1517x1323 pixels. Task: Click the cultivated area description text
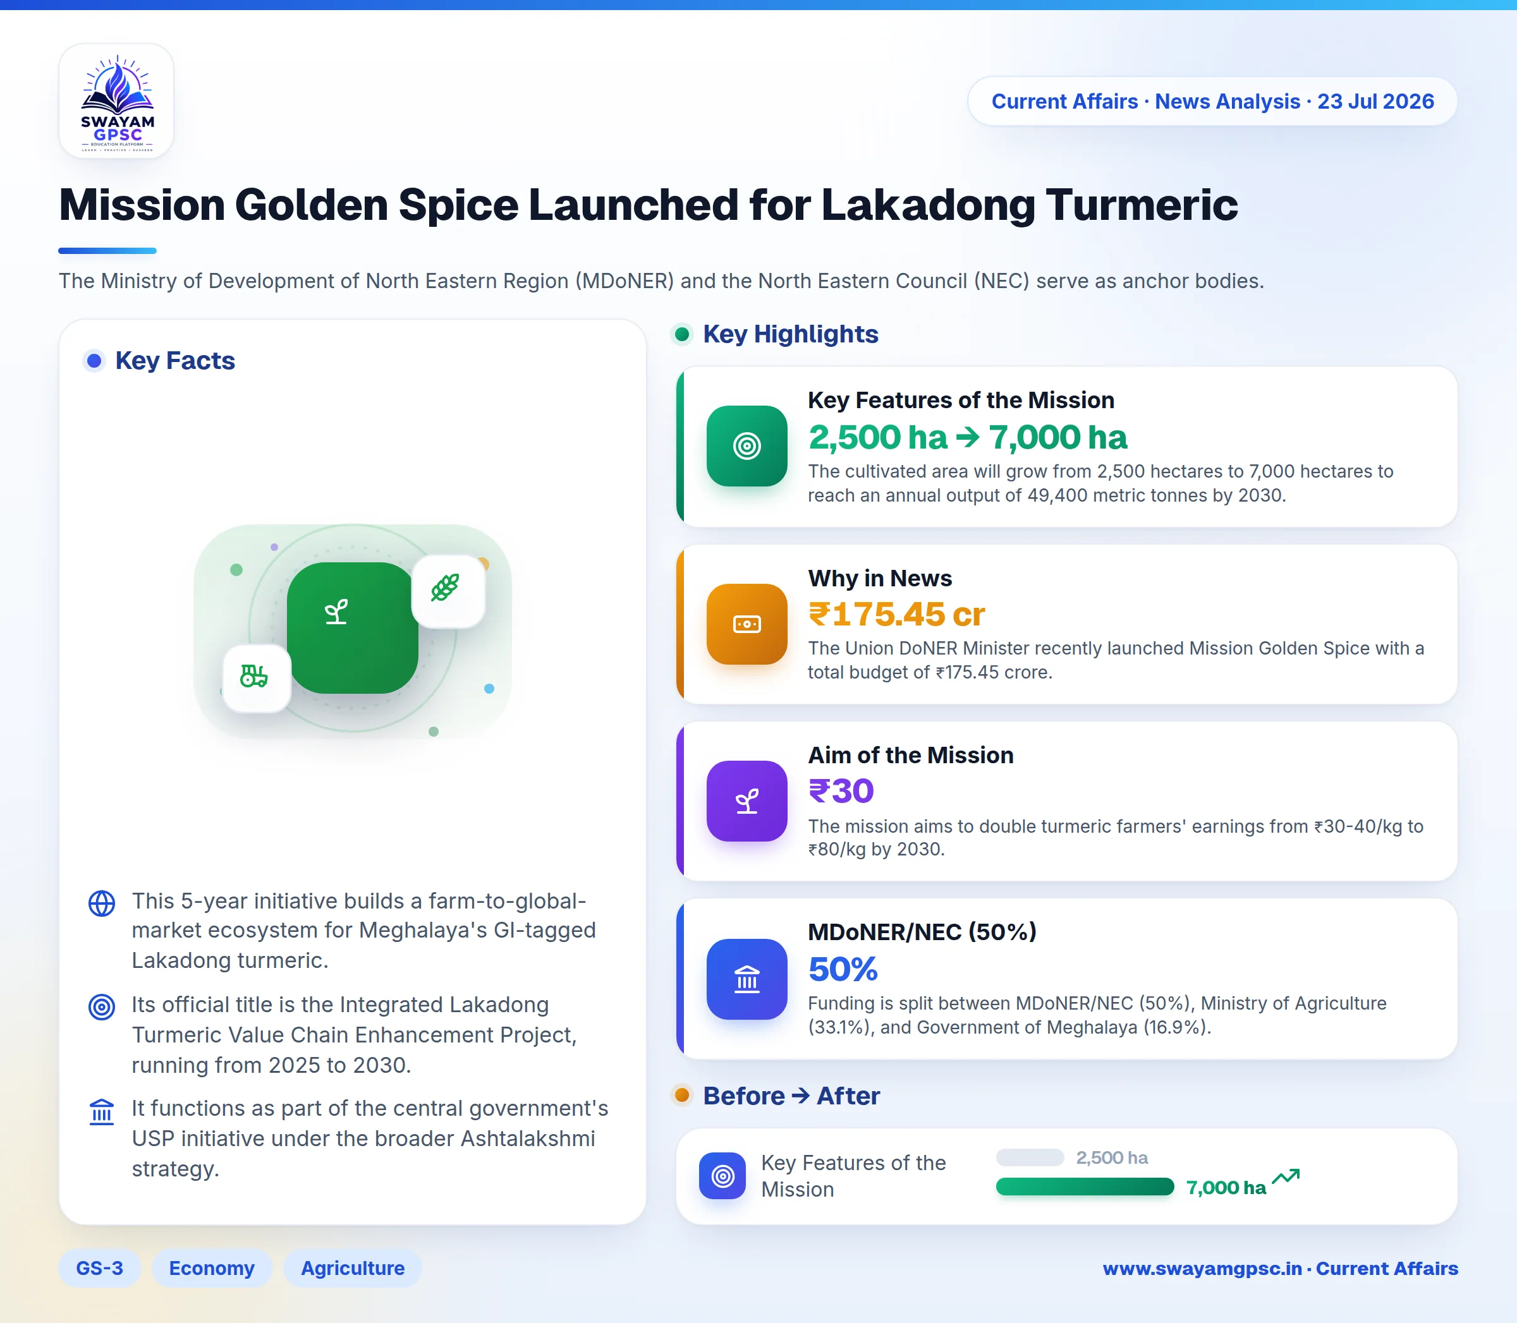tap(1100, 483)
